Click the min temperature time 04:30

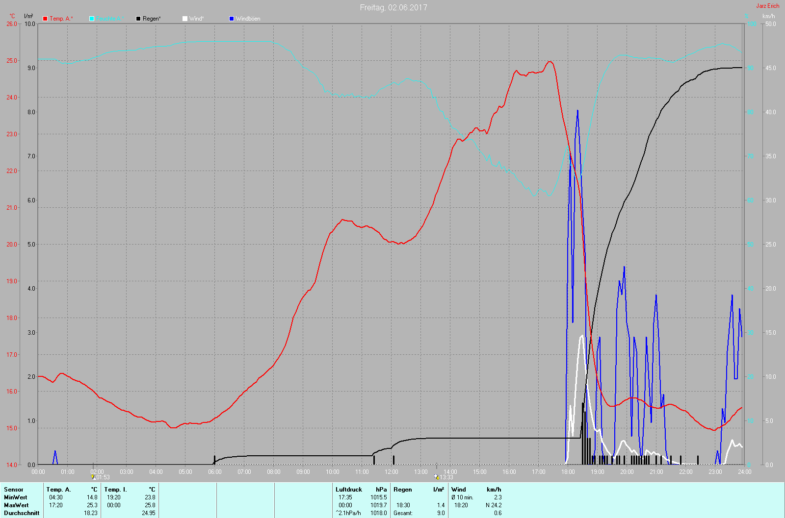(x=56, y=497)
